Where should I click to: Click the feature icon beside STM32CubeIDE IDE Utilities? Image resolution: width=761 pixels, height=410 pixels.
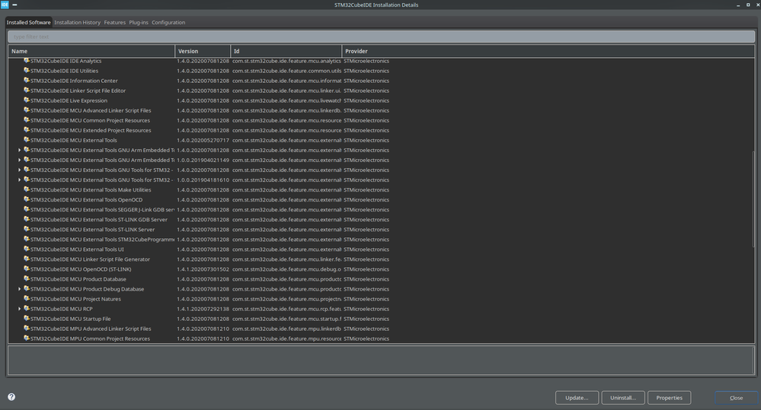point(27,70)
